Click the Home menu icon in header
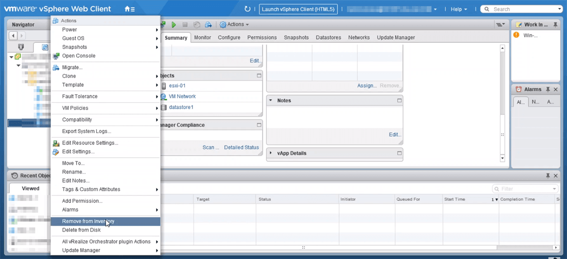567x259 pixels. 129,9
